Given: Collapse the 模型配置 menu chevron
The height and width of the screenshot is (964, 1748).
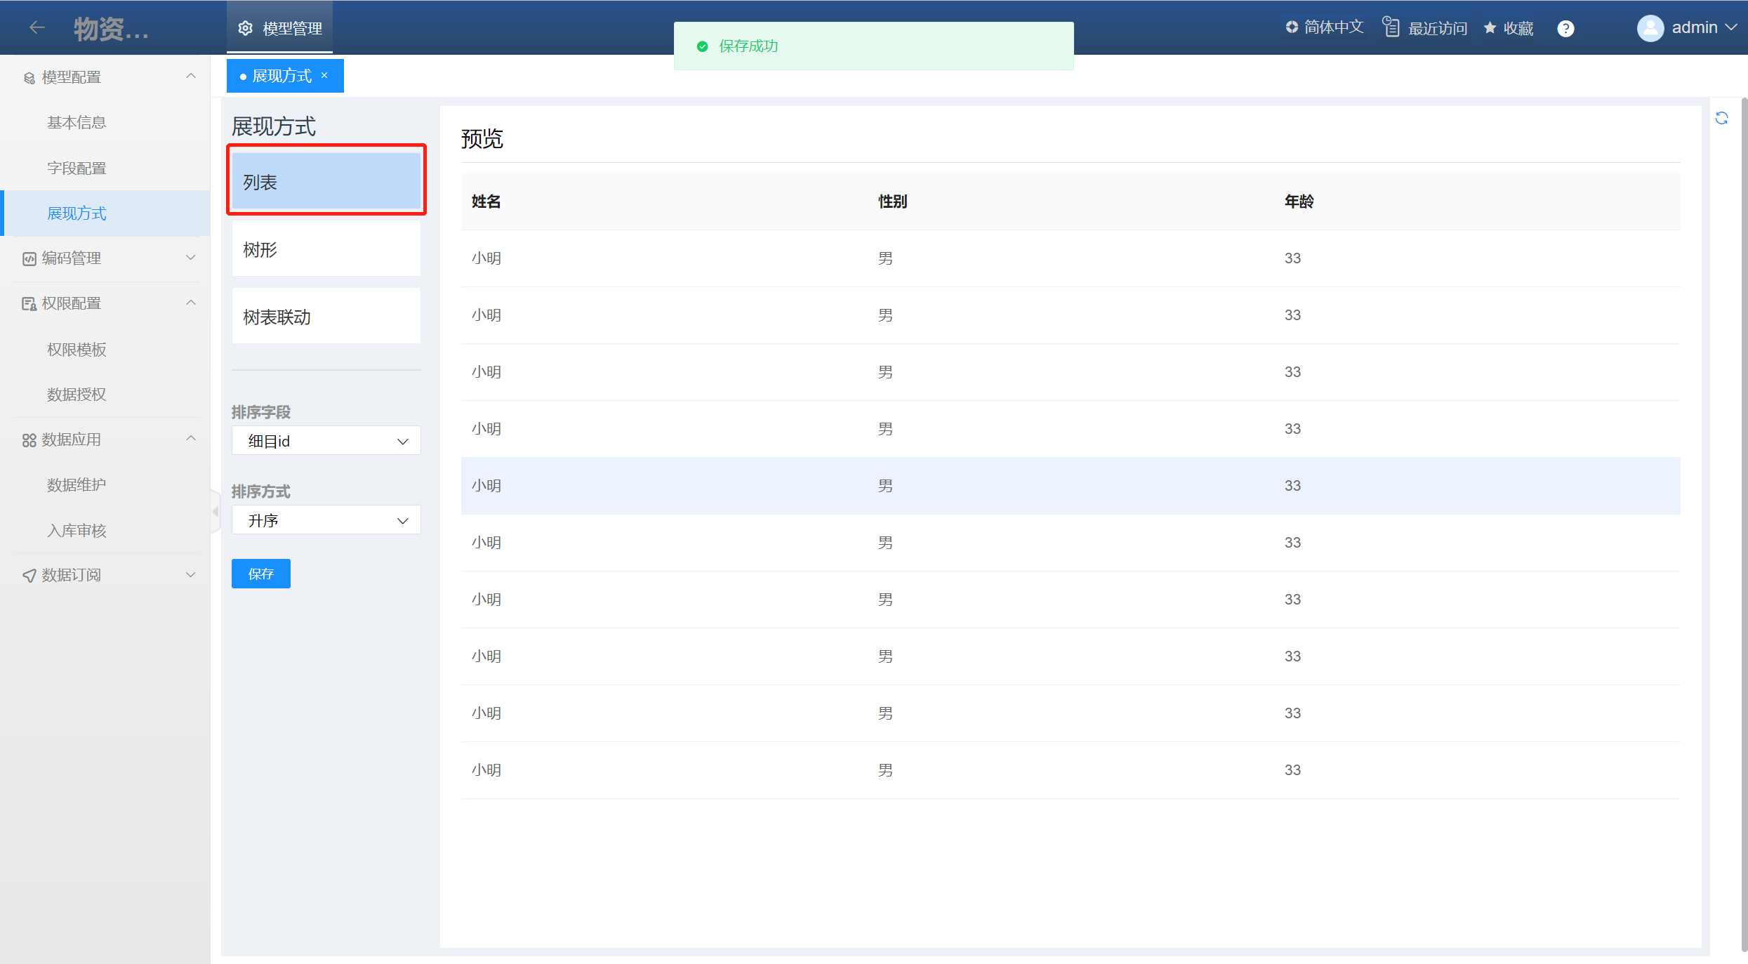Looking at the screenshot, I should 191,76.
